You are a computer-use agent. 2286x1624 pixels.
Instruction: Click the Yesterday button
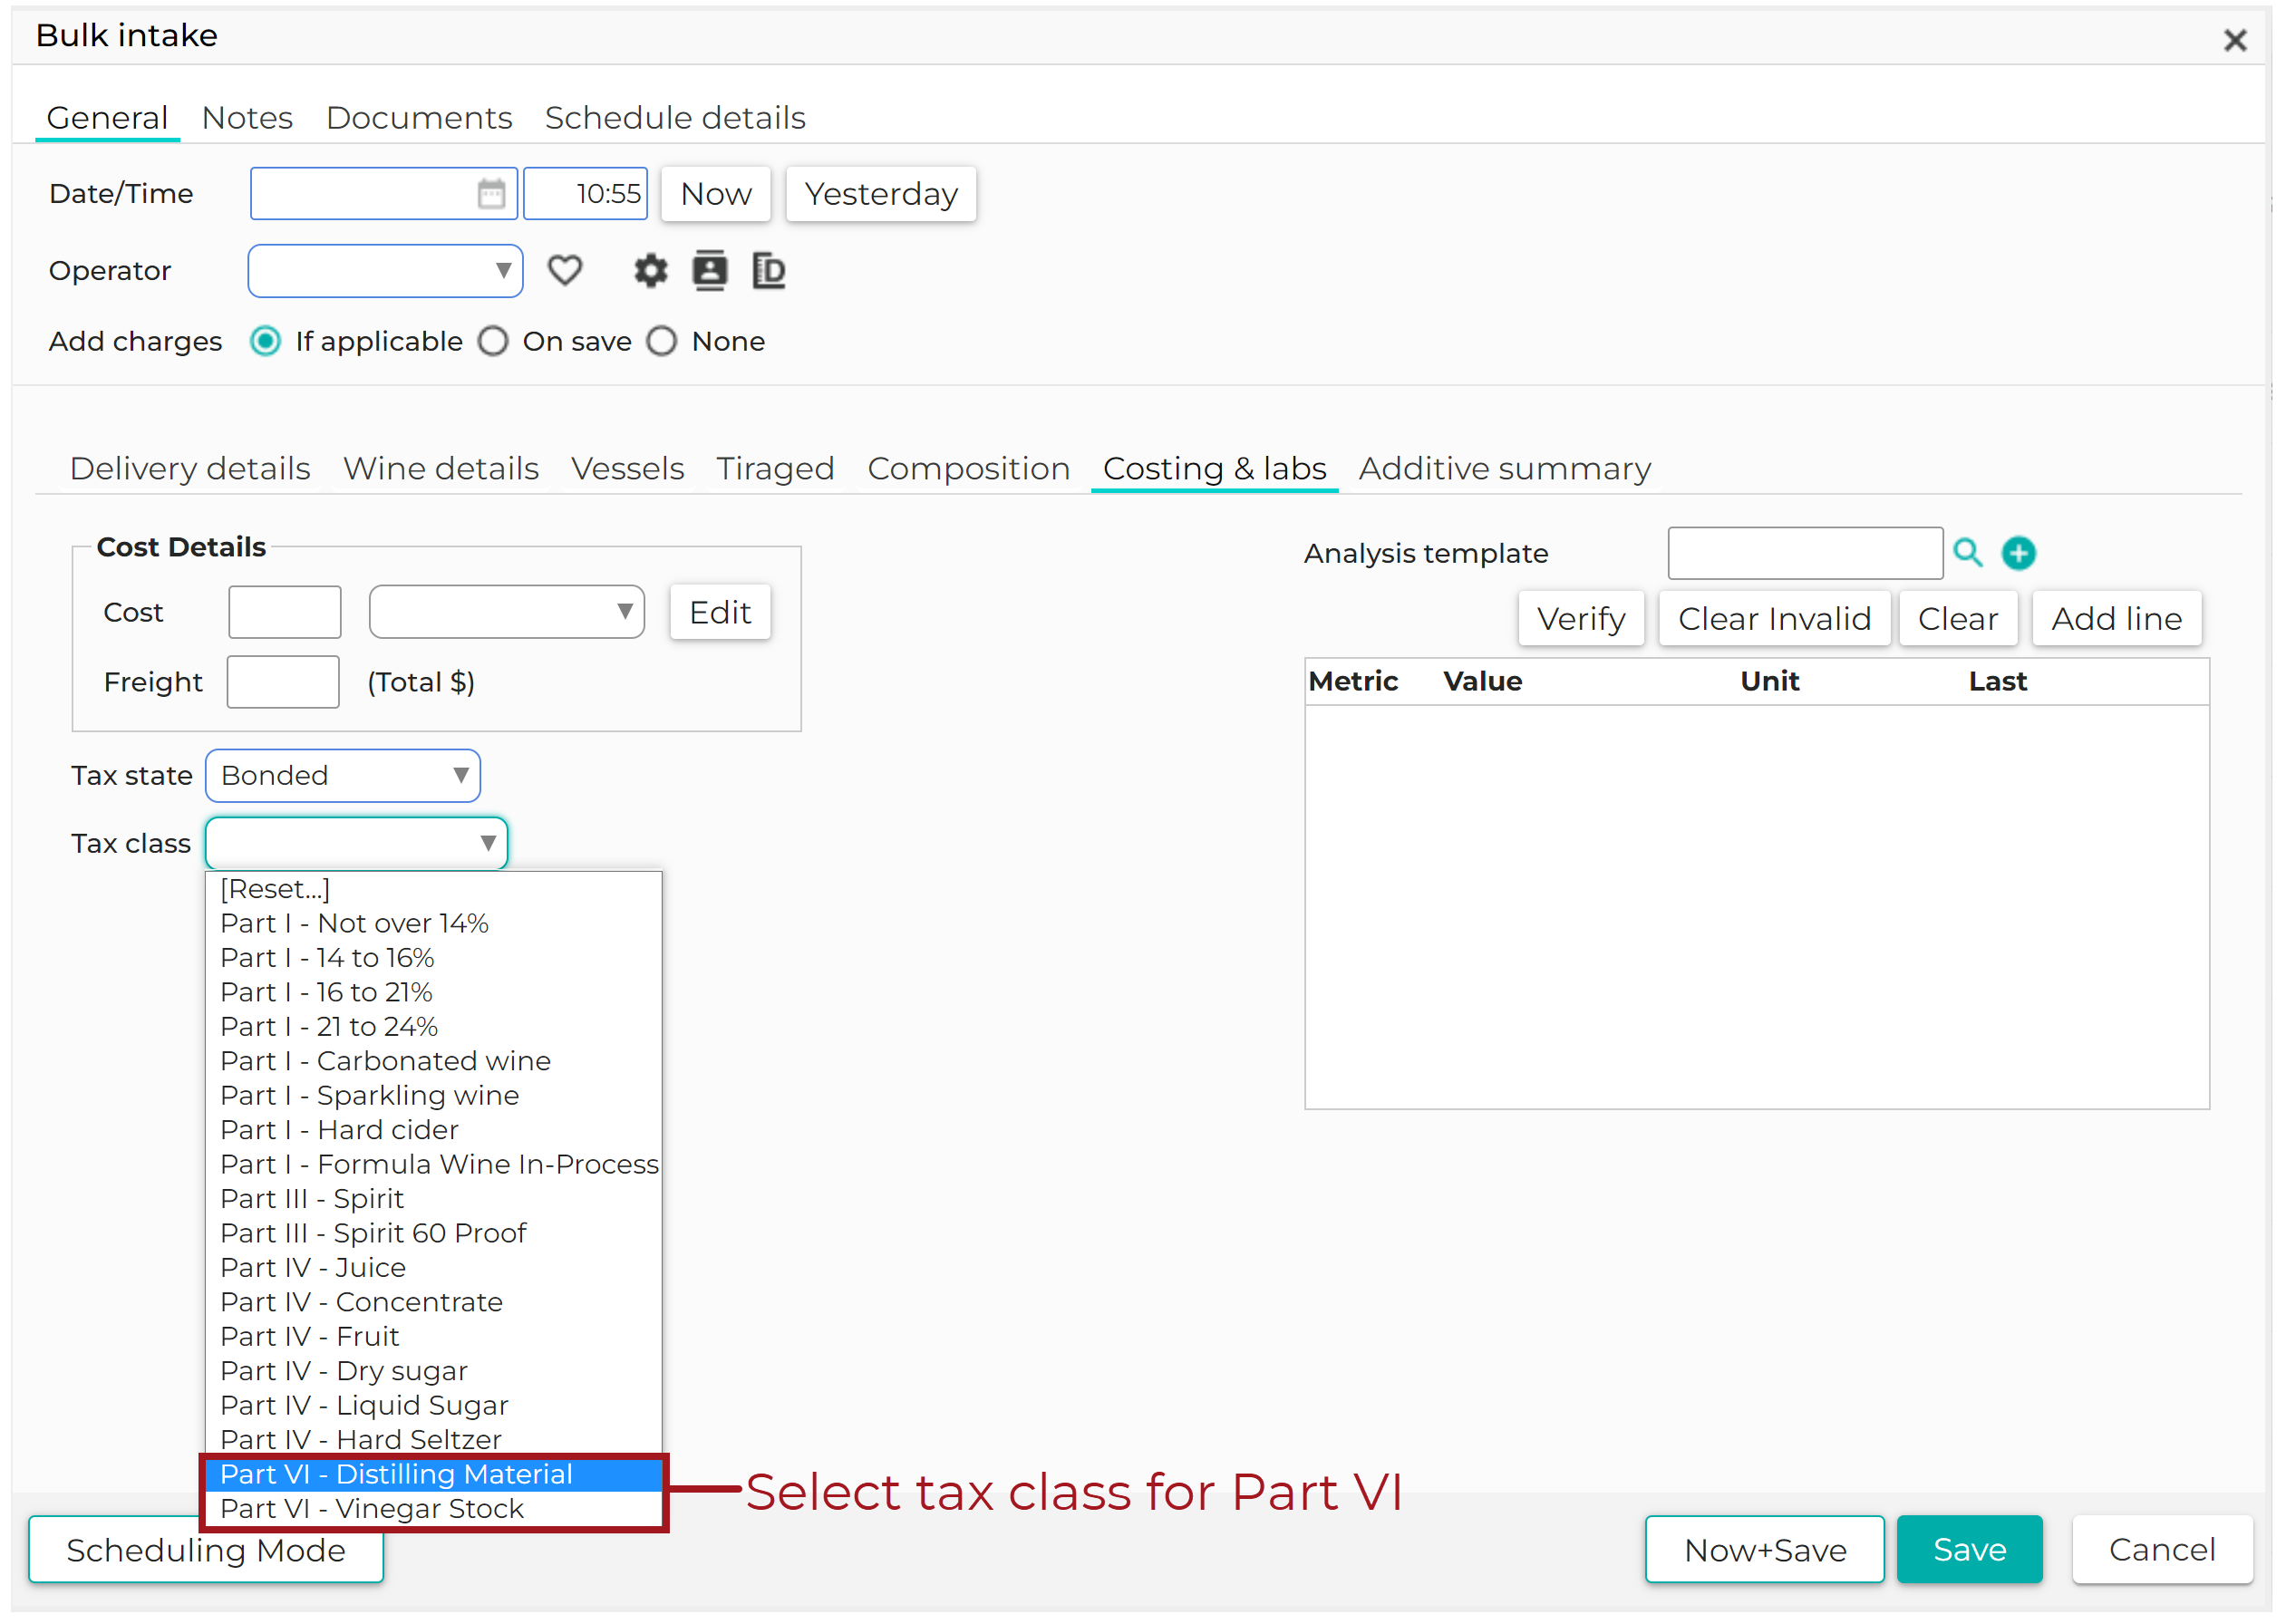pos(881,194)
